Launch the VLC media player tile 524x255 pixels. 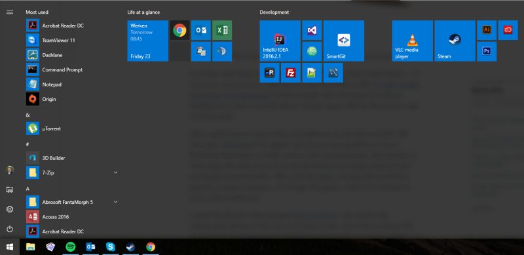tap(413, 41)
